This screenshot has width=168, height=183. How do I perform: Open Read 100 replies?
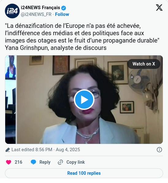pos(84,173)
